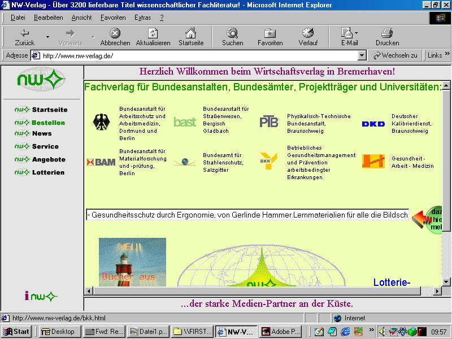Refresh the page with Aktualisieren
This screenshot has width=452, height=339.
coord(153,37)
